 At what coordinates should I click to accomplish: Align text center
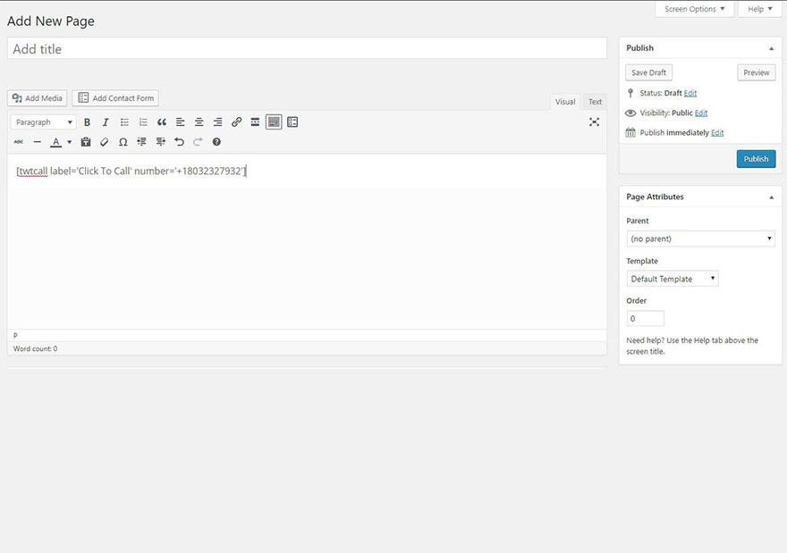[x=199, y=122]
